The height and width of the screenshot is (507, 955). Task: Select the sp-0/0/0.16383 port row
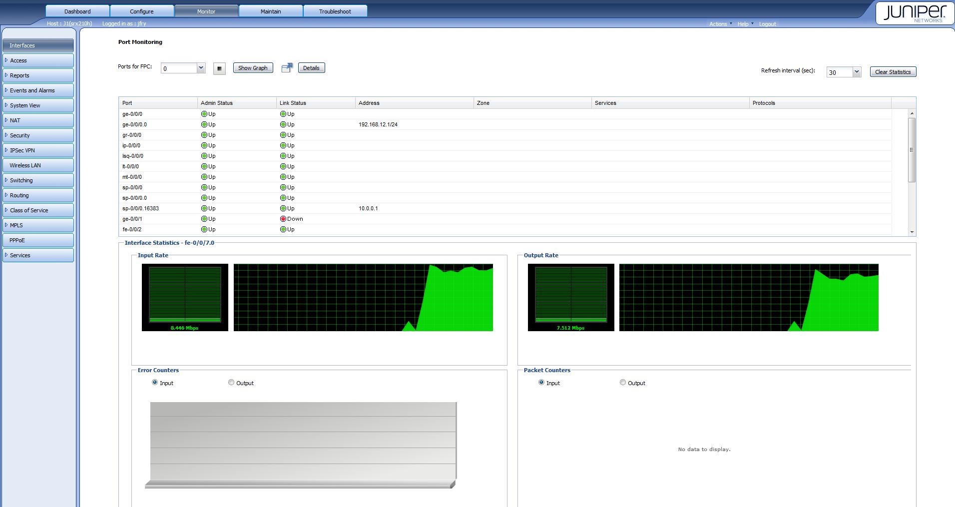coord(141,208)
